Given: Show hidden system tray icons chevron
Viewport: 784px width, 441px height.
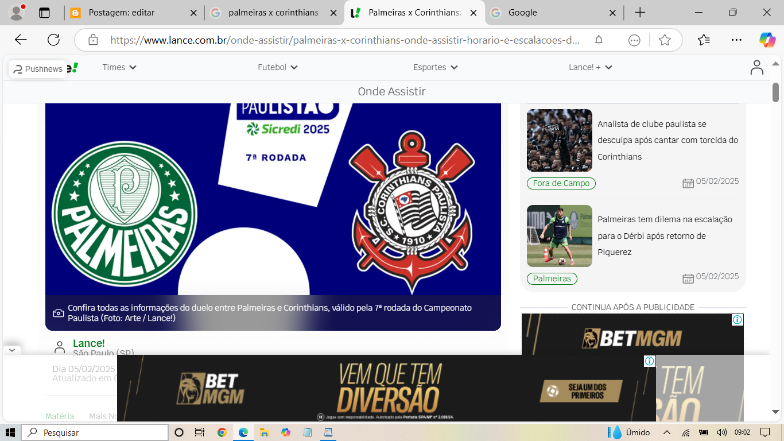Looking at the screenshot, I should 667,432.
